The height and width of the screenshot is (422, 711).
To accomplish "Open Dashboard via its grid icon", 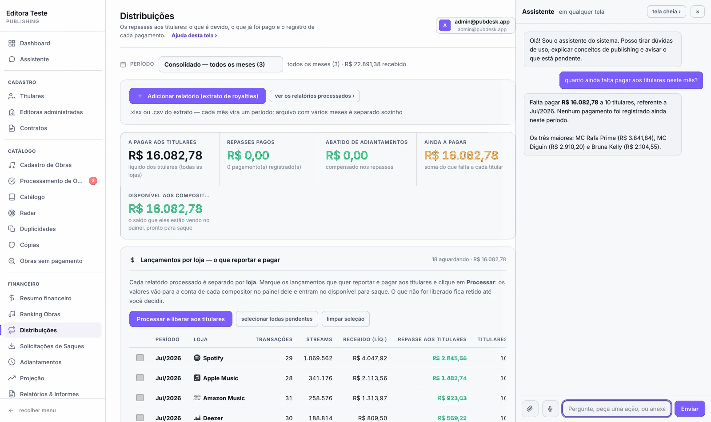I will click(x=12, y=43).
